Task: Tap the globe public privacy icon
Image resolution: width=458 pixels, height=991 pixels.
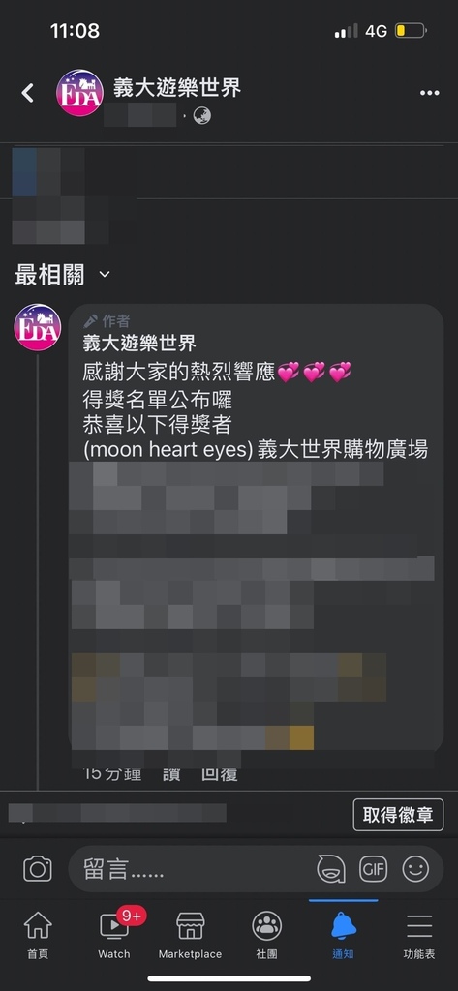Action: (201, 116)
